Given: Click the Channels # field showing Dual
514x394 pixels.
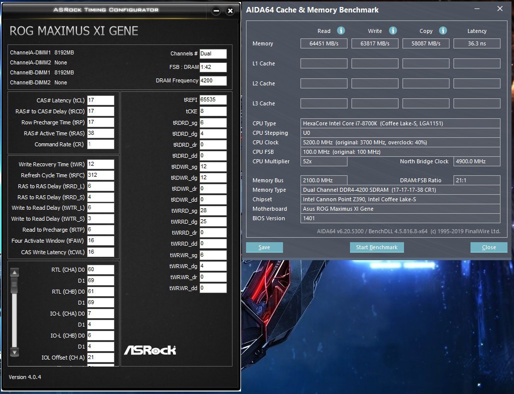Looking at the screenshot, I should point(213,54).
